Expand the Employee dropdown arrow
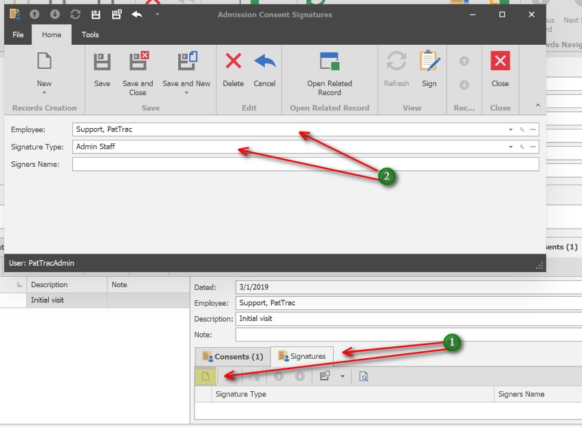582x427 pixels. [x=510, y=129]
